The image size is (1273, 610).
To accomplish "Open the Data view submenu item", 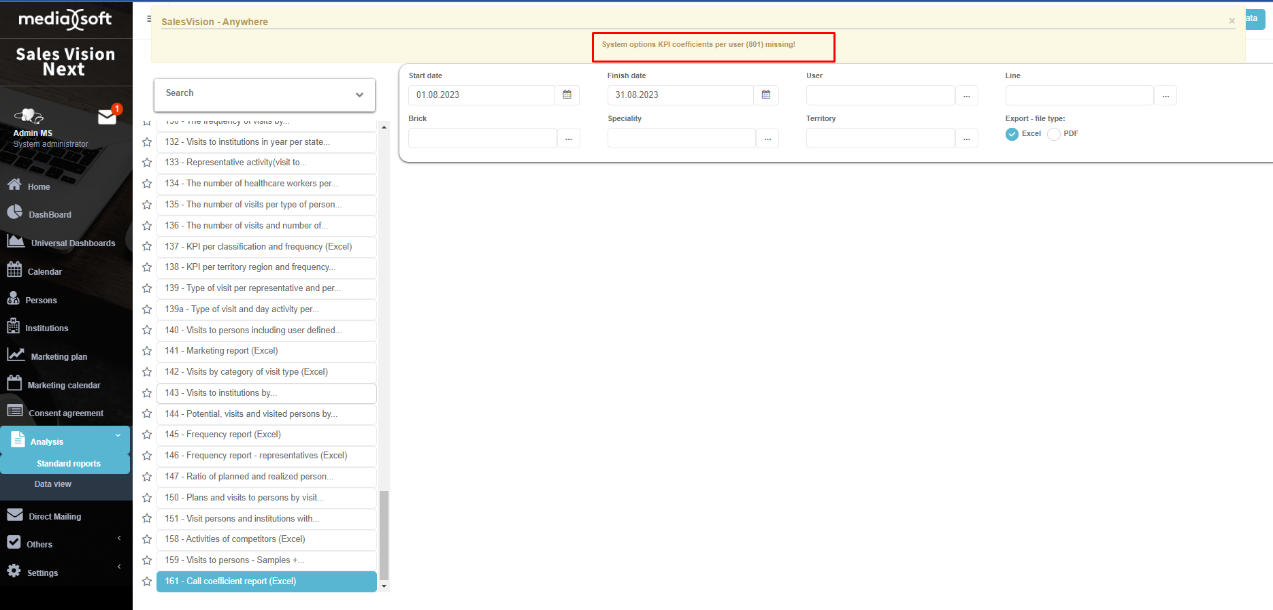I will 53,484.
